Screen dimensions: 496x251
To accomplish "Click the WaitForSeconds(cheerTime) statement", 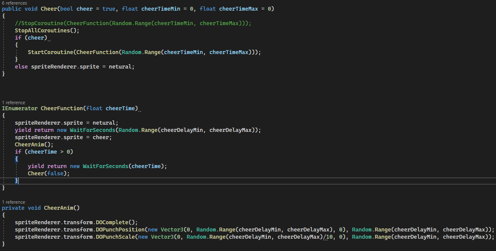I will (97, 166).
